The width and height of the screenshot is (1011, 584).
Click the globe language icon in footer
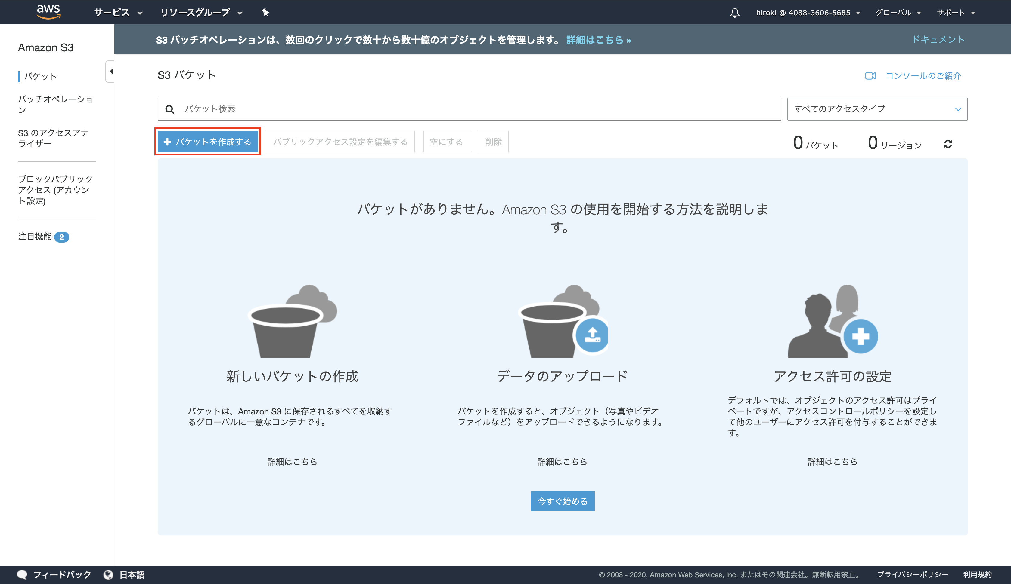pyautogui.click(x=108, y=575)
